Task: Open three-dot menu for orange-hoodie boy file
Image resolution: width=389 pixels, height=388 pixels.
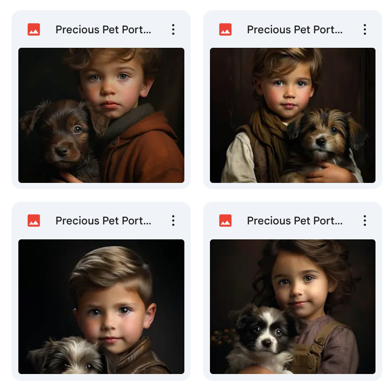Action: (173, 29)
